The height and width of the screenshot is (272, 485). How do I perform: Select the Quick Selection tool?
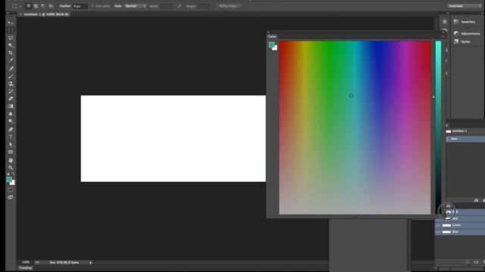(11, 45)
